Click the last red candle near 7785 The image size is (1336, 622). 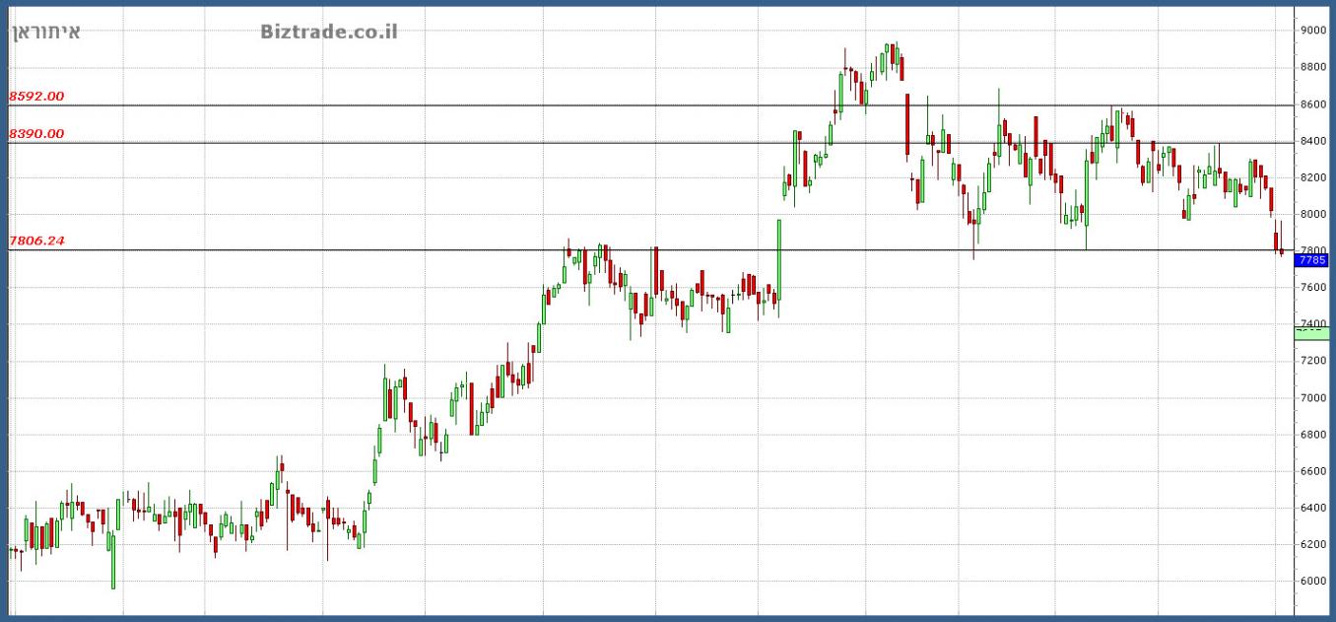[x=1282, y=252]
